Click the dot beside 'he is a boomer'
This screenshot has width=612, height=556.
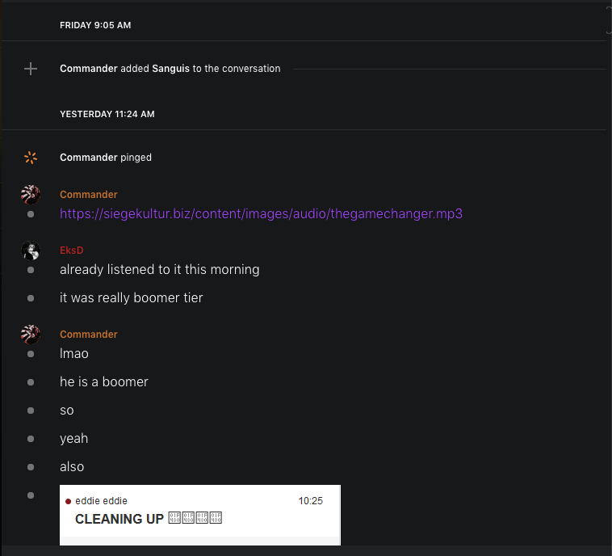[31, 382]
